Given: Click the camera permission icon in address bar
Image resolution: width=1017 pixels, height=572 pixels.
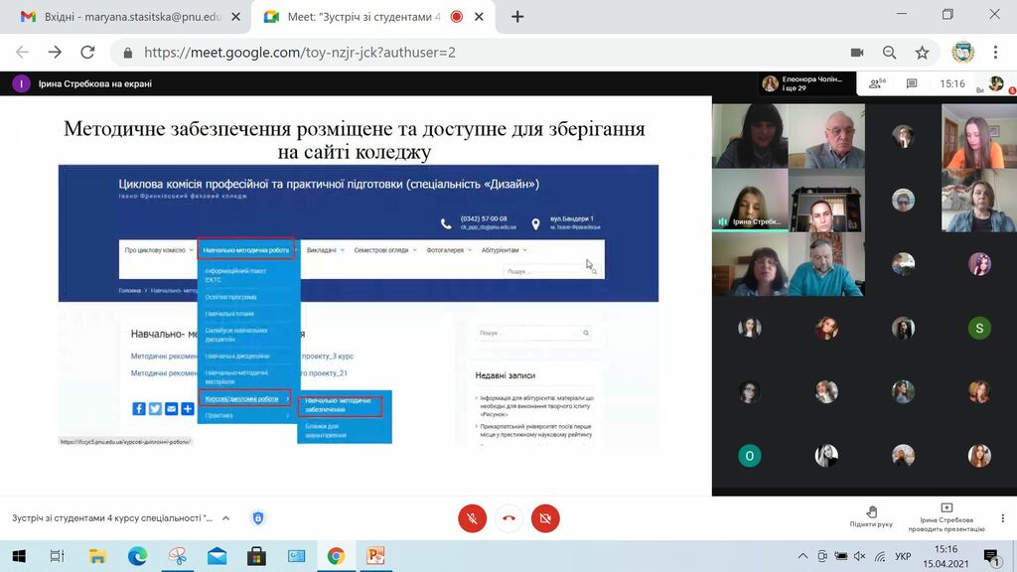Looking at the screenshot, I should point(857,53).
